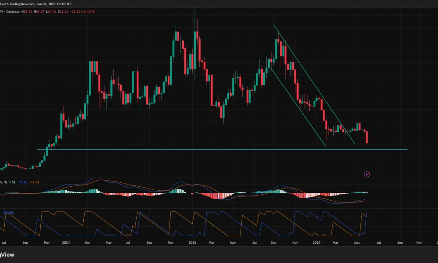This screenshot has width=438, height=263.
Task: Select the upper descending channel trendline
Action: coord(314,85)
